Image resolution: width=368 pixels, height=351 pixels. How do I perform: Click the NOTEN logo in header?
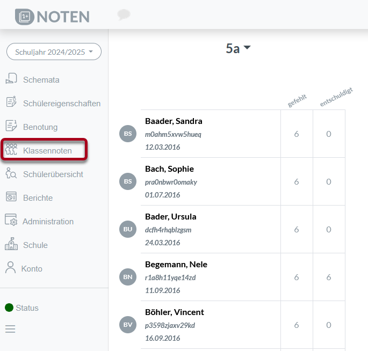(x=52, y=16)
